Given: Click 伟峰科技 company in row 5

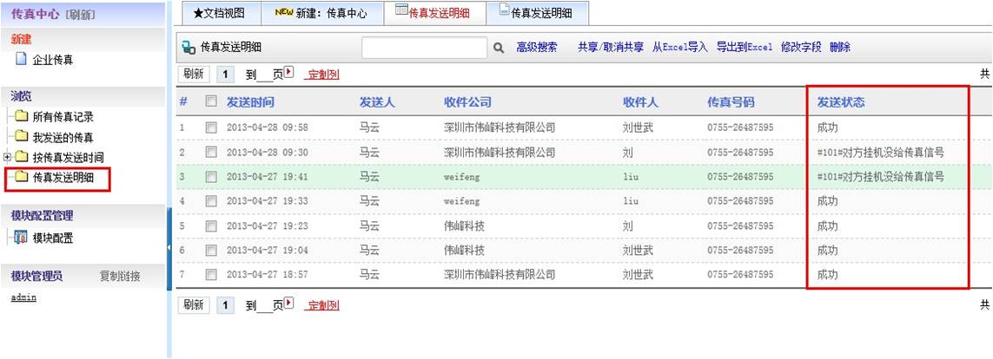Looking at the screenshot, I should 465,225.
